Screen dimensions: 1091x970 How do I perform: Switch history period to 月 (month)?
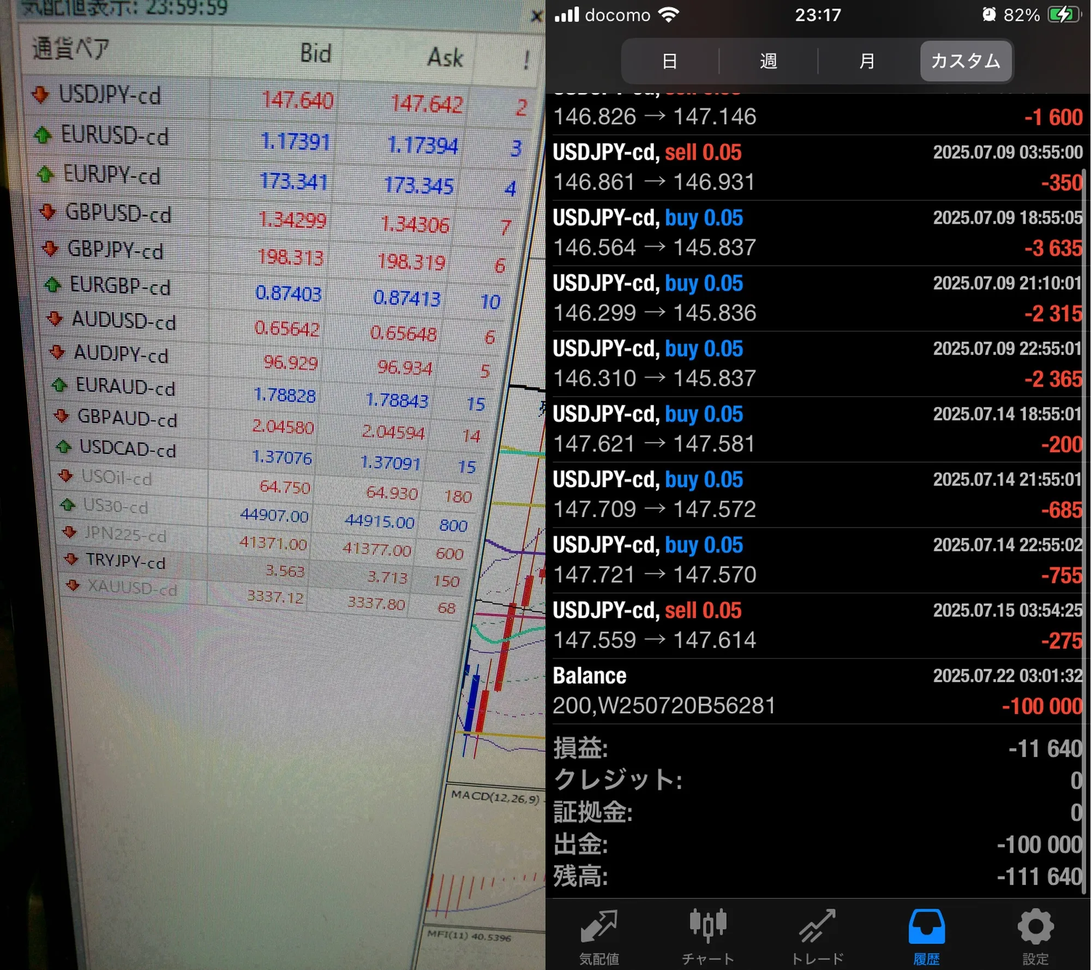click(x=867, y=61)
